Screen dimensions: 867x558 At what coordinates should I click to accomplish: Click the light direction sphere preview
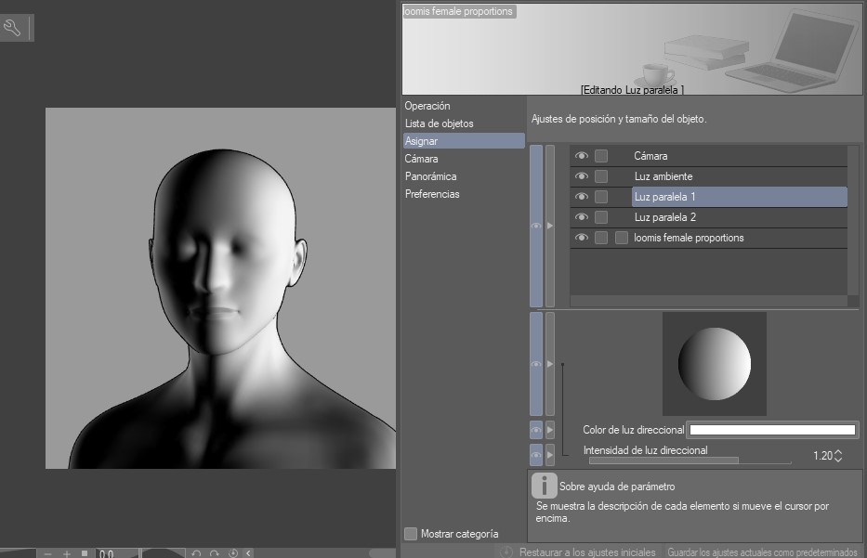tap(714, 363)
